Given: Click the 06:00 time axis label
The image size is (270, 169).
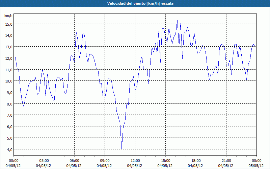Looking at the screenshot, I should (74, 161).
